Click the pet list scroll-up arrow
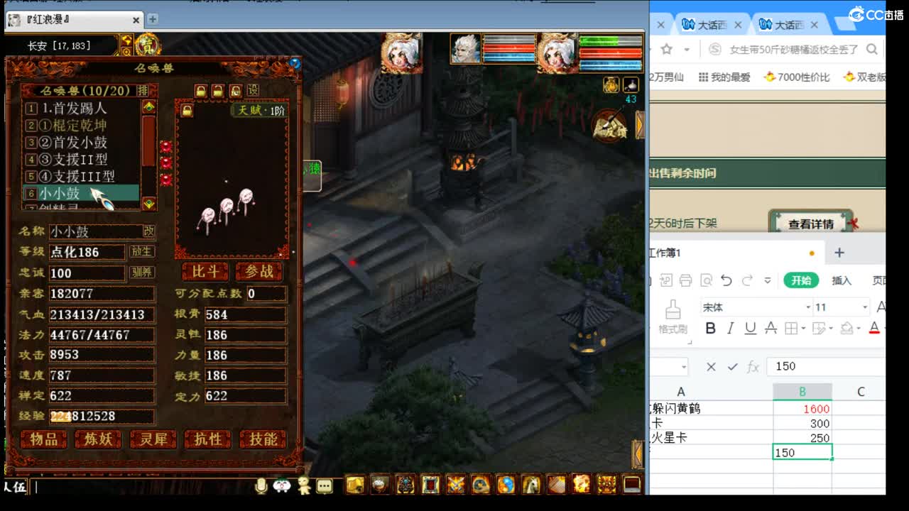The image size is (909, 511). click(149, 106)
